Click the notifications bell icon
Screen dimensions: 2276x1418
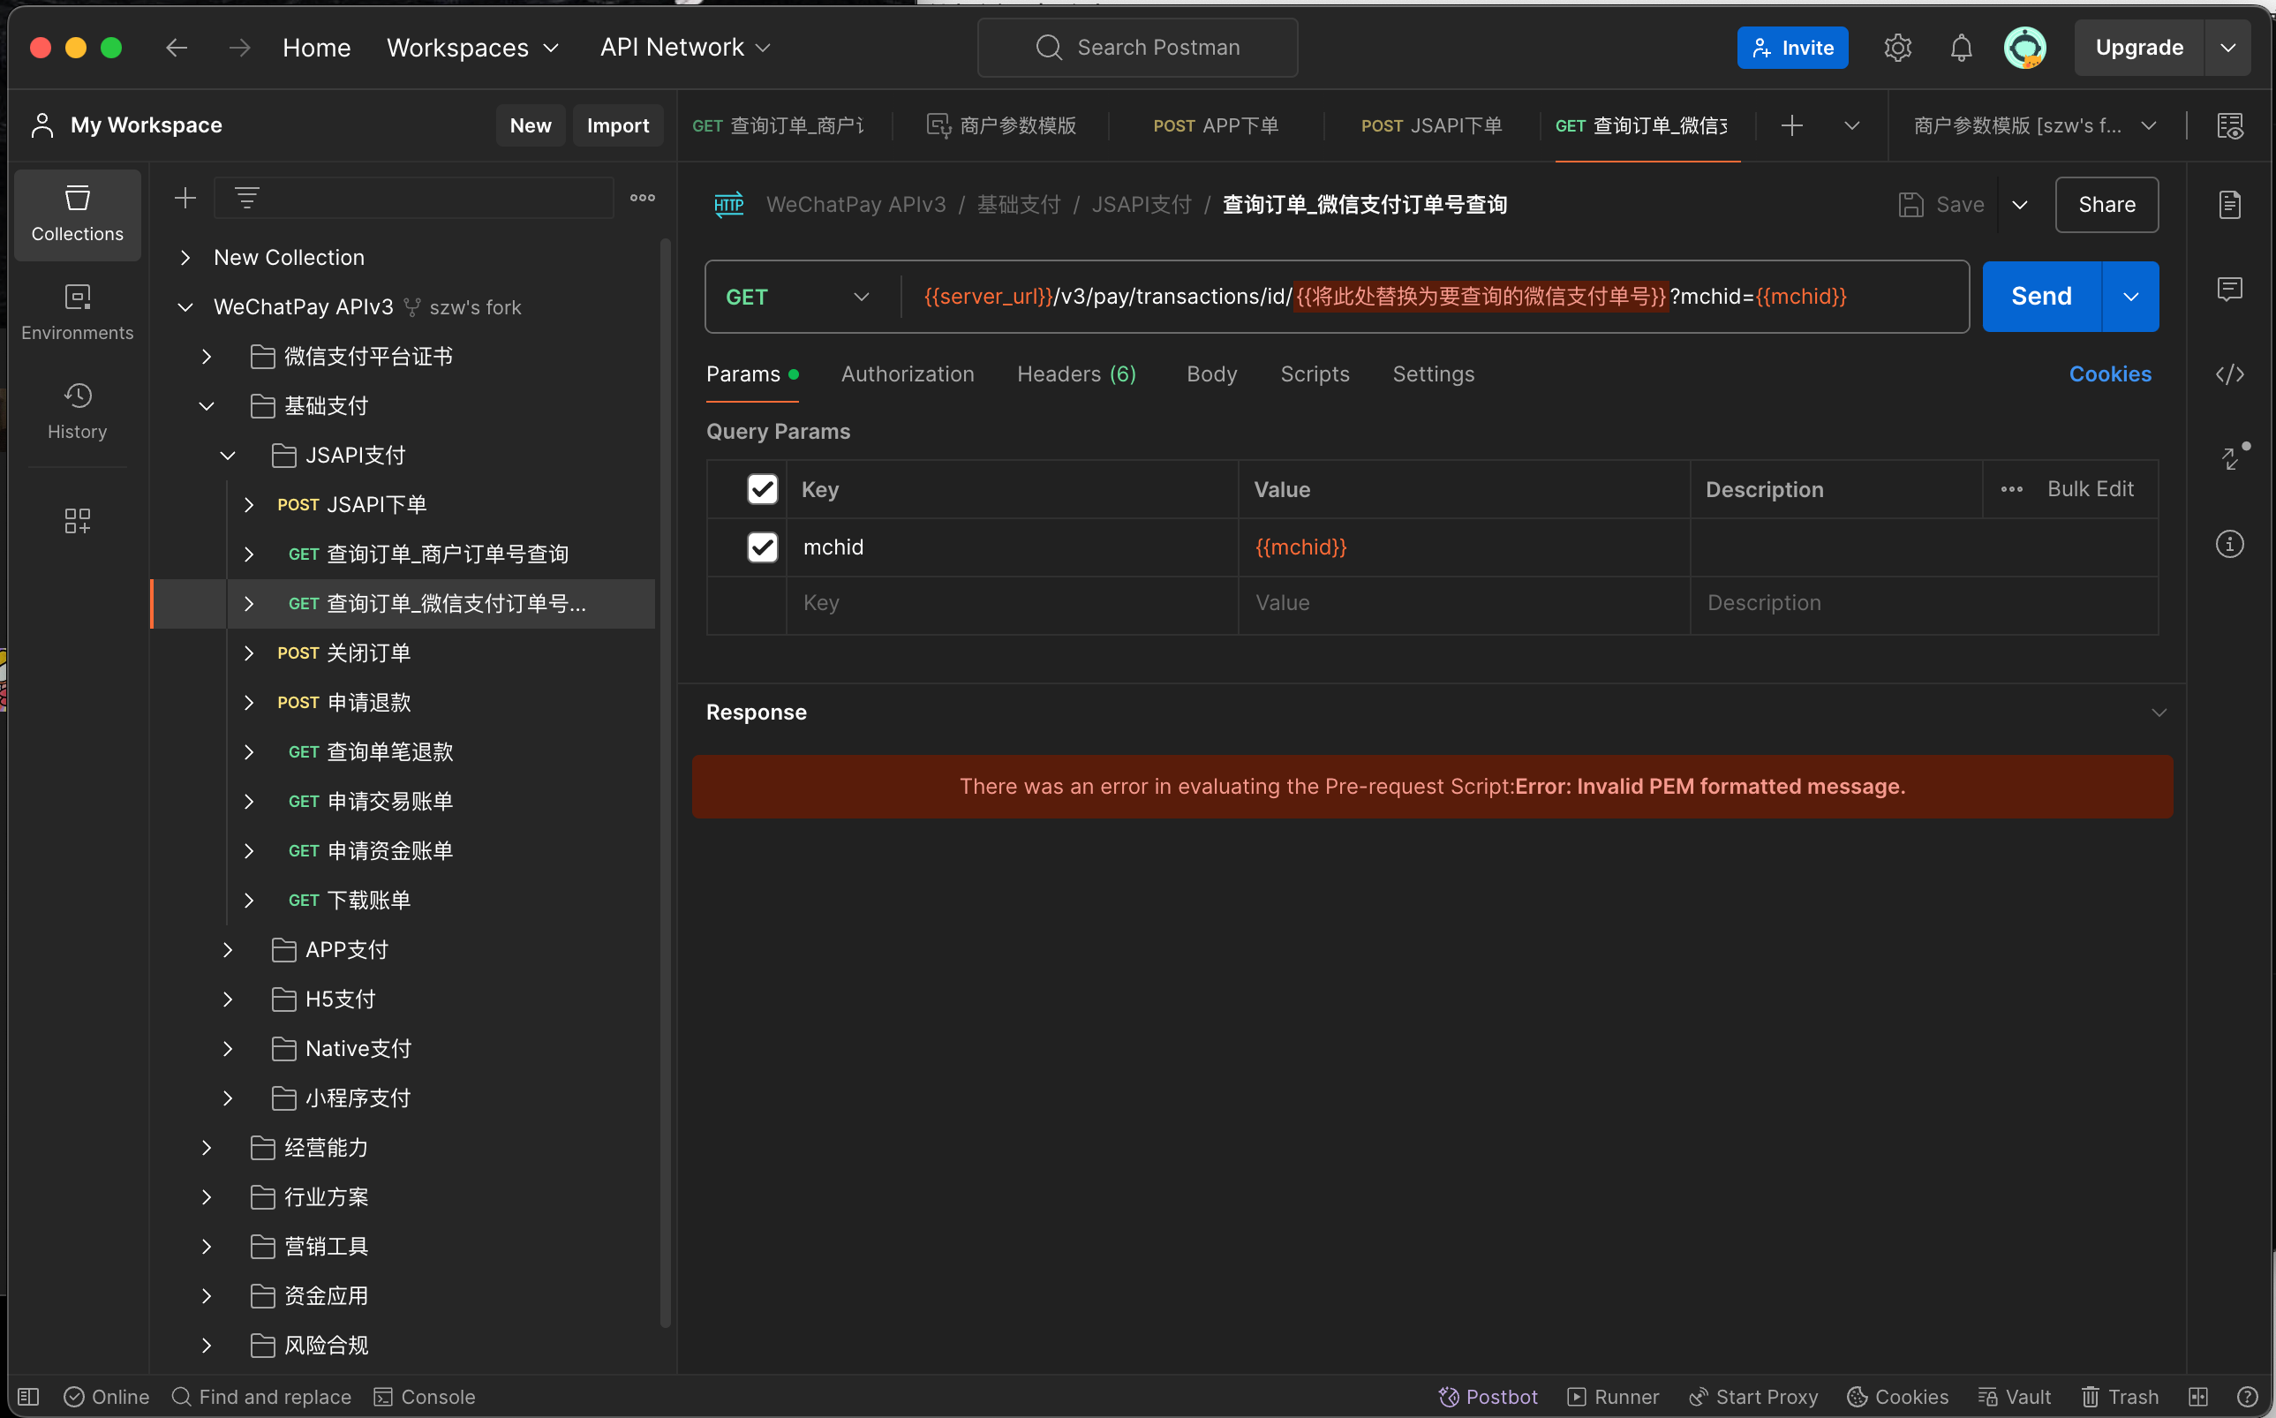pyautogui.click(x=1961, y=48)
